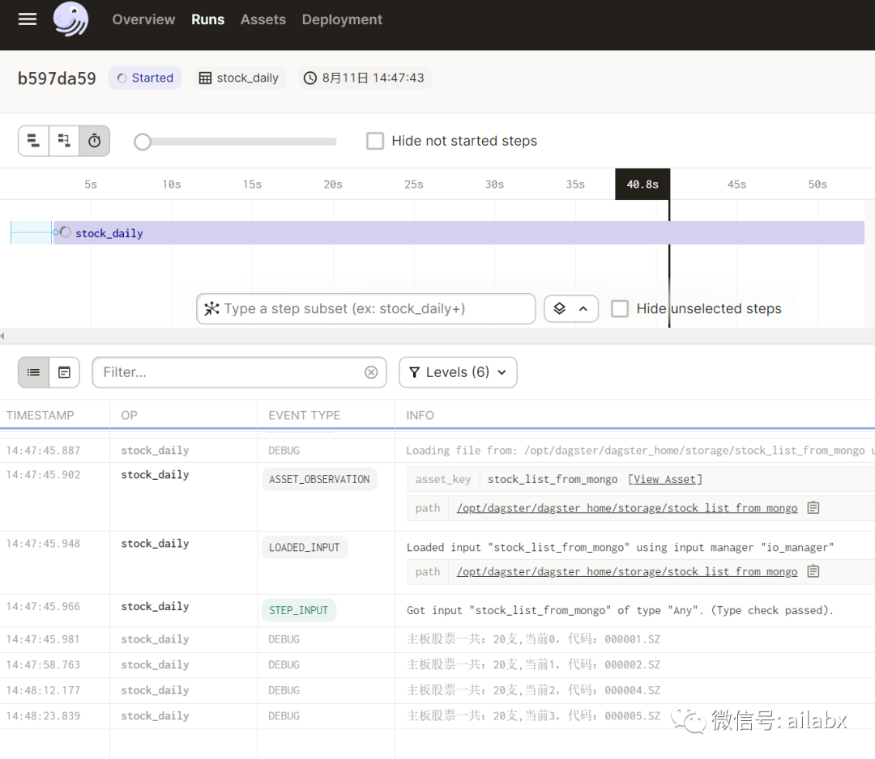
Task: Open the hamburger navigation menu
Action: [28, 19]
